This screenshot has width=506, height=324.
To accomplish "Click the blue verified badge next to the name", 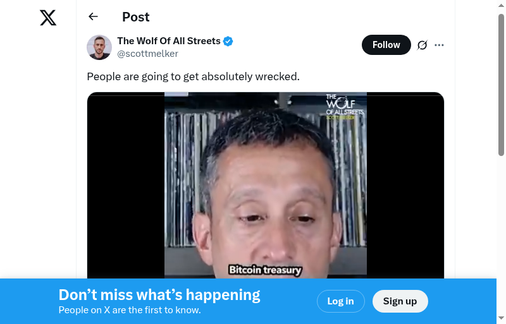I will tap(228, 41).
